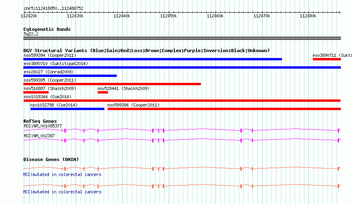Click the red nsv599396 loss bar
Viewport: 352px width, 204px height.
point(224,109)
